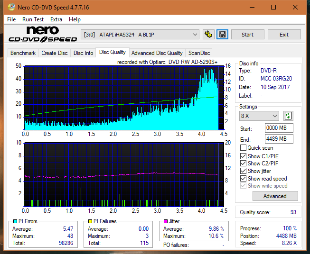Toggle the Quick scan checkbox
Viewport: 310px width, 254px height.
click(x=243, y=148)
